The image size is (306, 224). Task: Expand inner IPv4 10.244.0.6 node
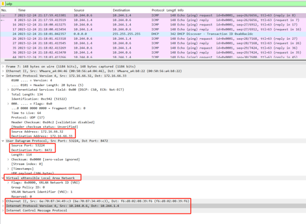3,206
